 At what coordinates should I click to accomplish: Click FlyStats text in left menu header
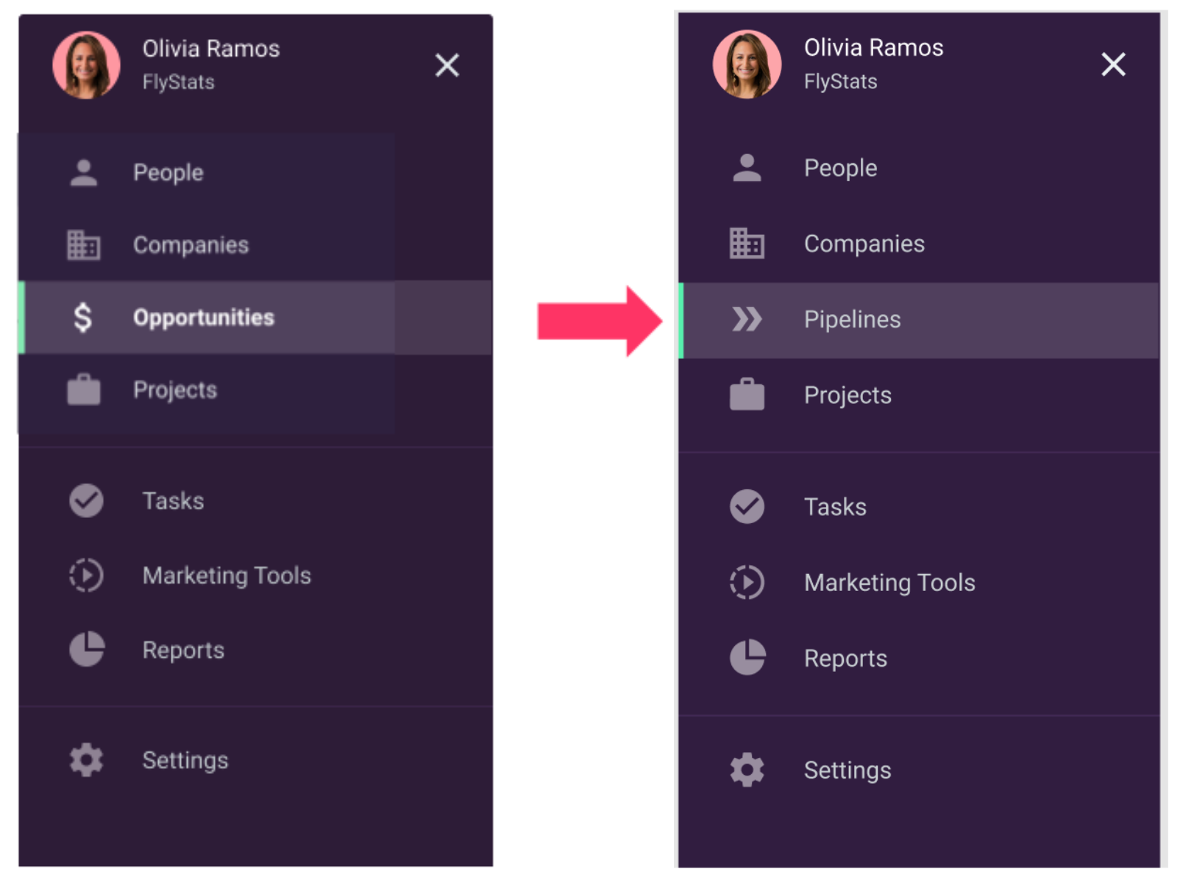179,82
